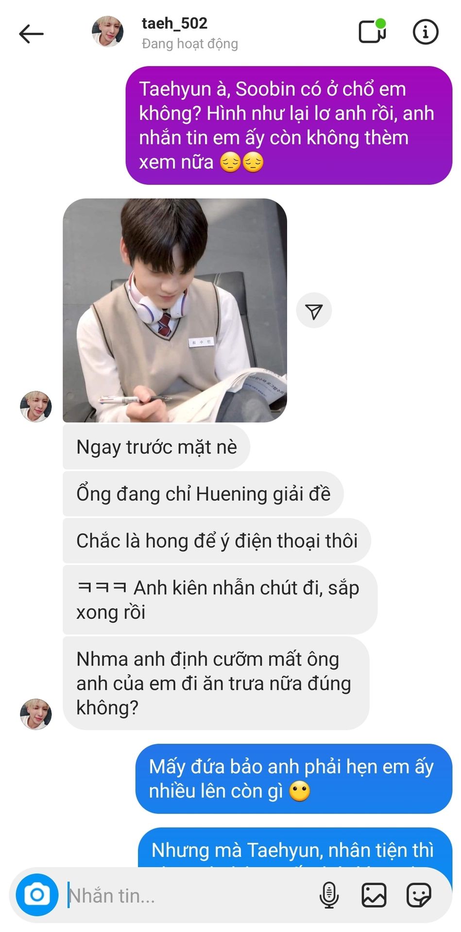Tap the microphone voice message icon
The height and width of the screenshot is (932, 461).
329,895
